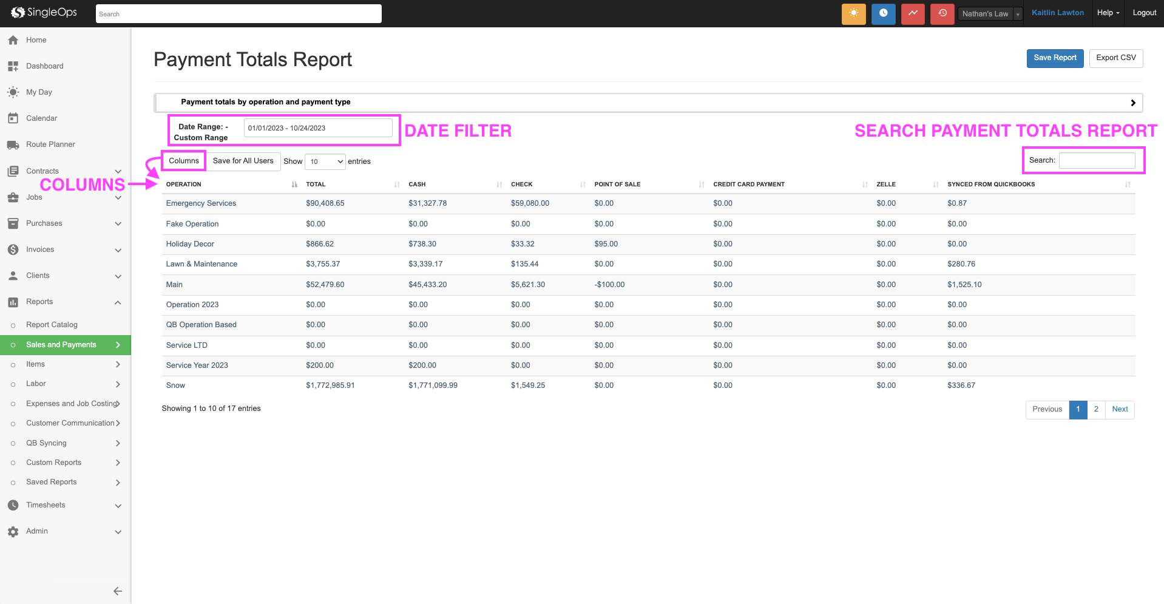Click the red history icon in top bar
This screenshot has width=1164, height=604.
(942, 13)
